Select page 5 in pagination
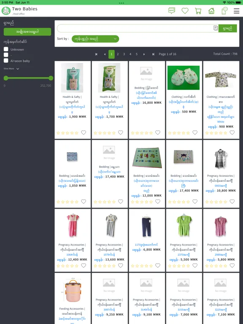Image resolution: width=243 pixels, height=324 pixels. click(137, 54)
